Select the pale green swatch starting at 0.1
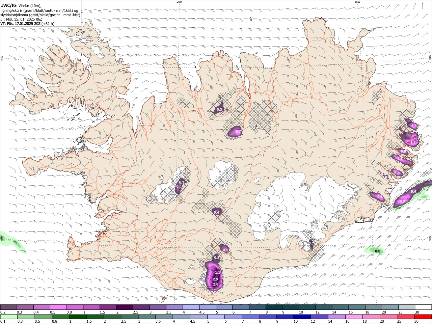 (x=9, y=317)
